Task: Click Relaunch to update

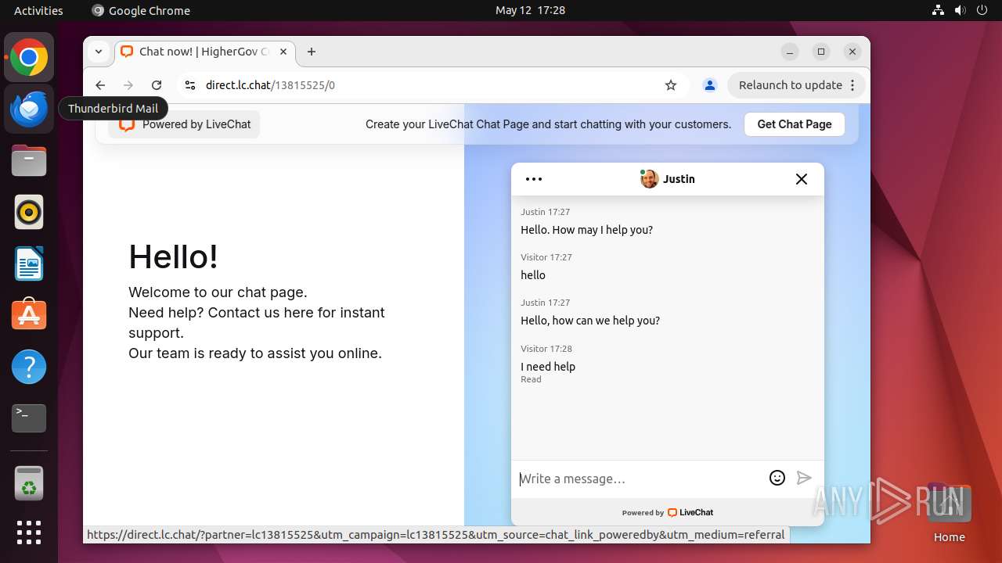Action: 791,85
